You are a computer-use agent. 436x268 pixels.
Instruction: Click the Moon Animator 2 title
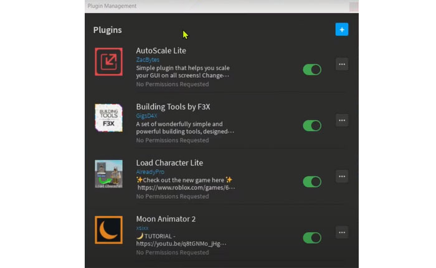[166, 219]
